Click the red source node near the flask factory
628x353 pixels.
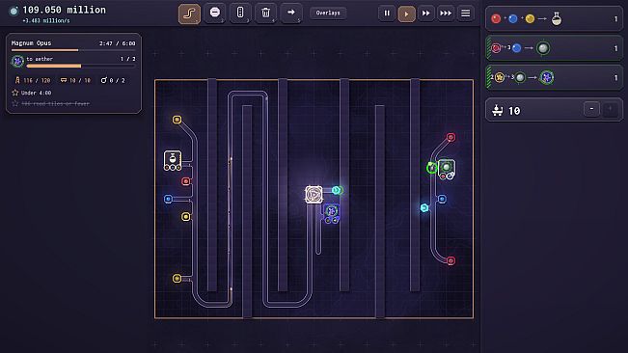tap(186, 181)
